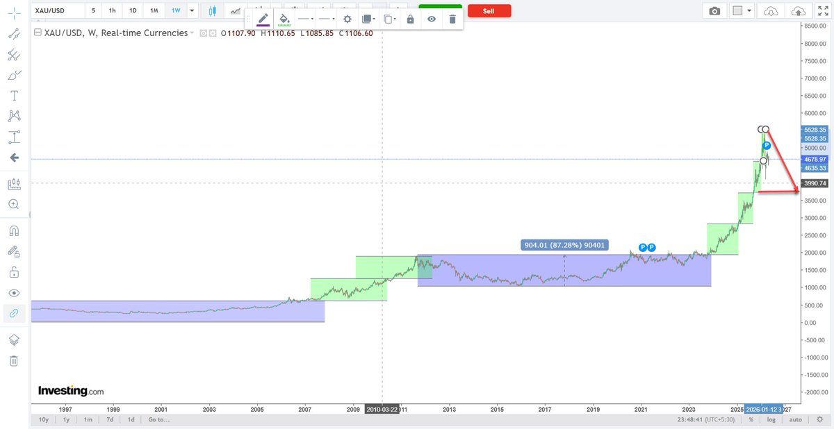This screenshot has width=834, height=429.
Task: Open drawing settings gear in floating toolbar
Action: 347,19
